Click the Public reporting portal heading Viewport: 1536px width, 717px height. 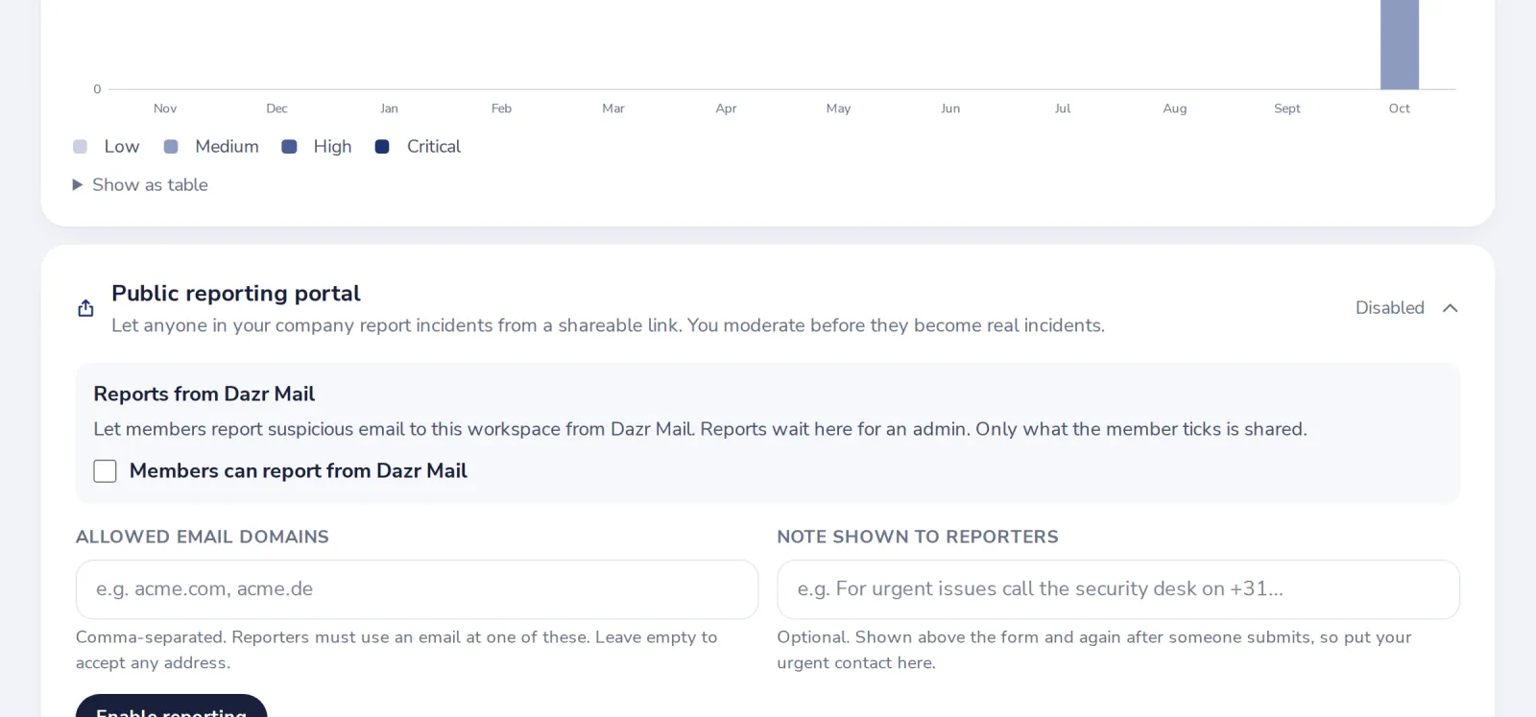236,293
